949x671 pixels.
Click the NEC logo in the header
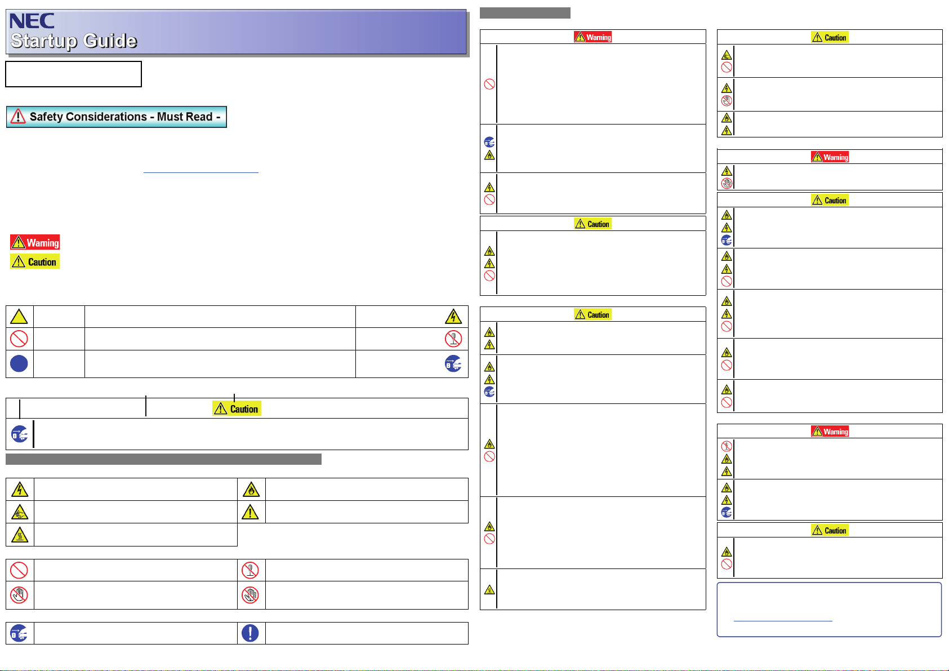pos(32,21)
